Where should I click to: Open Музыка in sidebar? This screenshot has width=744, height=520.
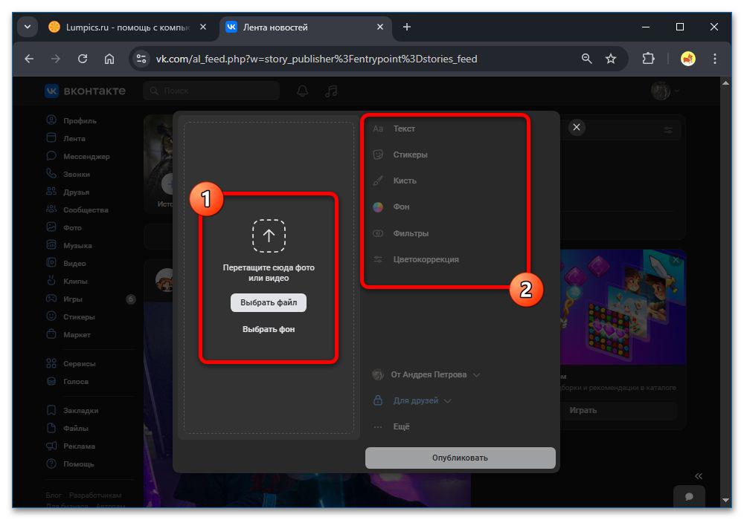pyautogui.click(x=69, y=245)
